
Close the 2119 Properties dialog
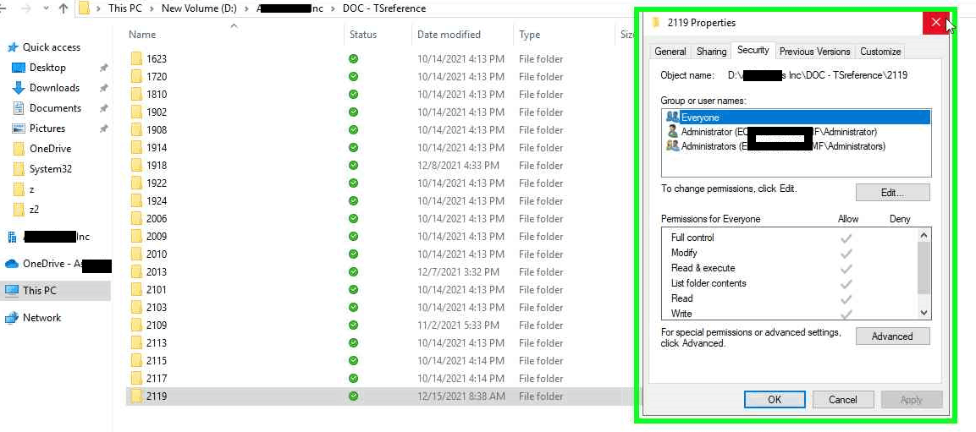coord(935,23)
